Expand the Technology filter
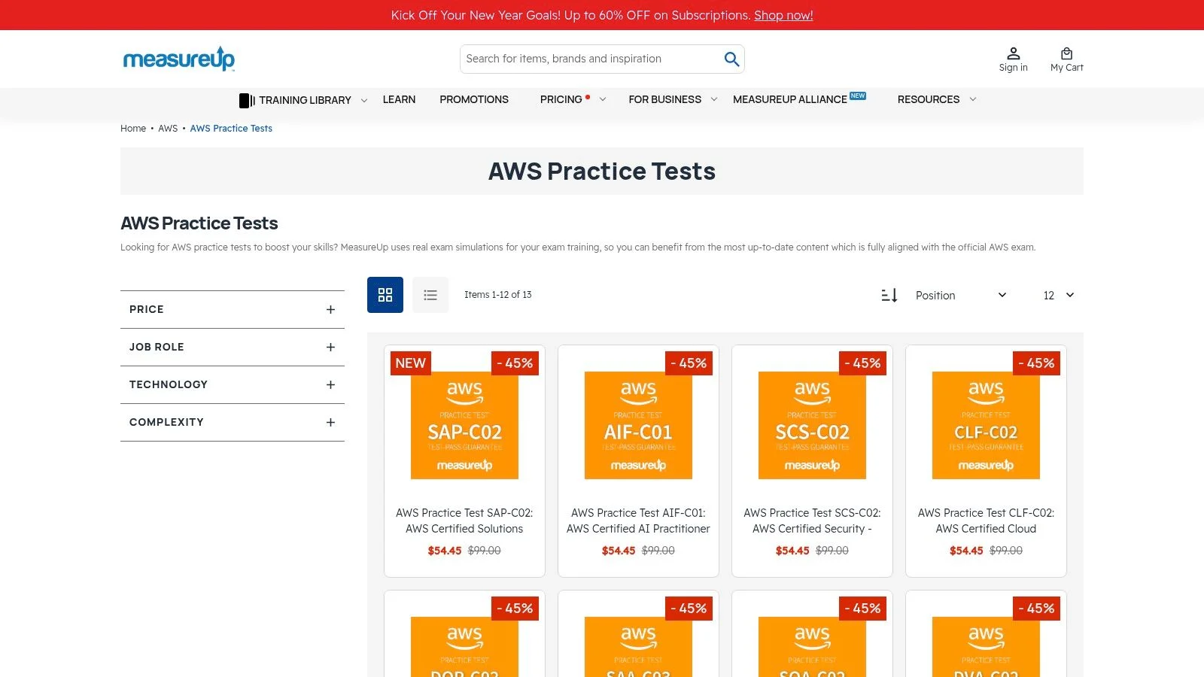Viewport: 1204px width, 677px height. pyautogui.click(x=233, y=384)
